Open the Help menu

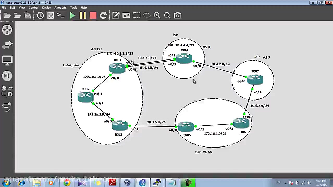pos(84,8)
